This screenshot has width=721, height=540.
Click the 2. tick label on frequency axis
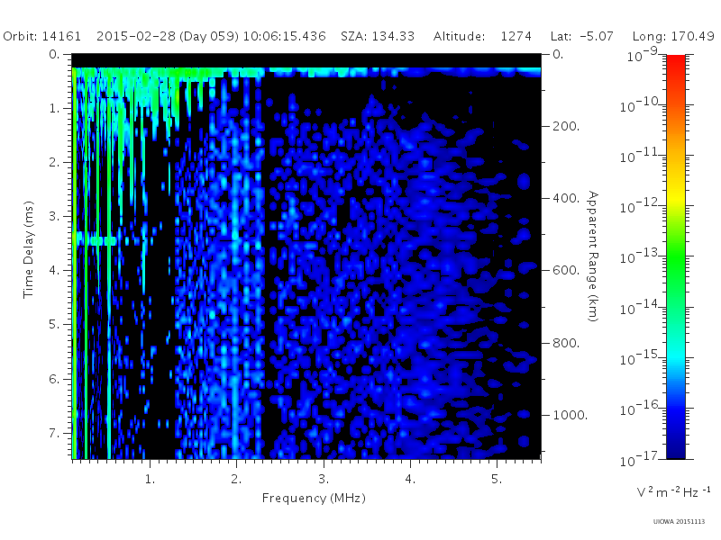coord(236,480)
